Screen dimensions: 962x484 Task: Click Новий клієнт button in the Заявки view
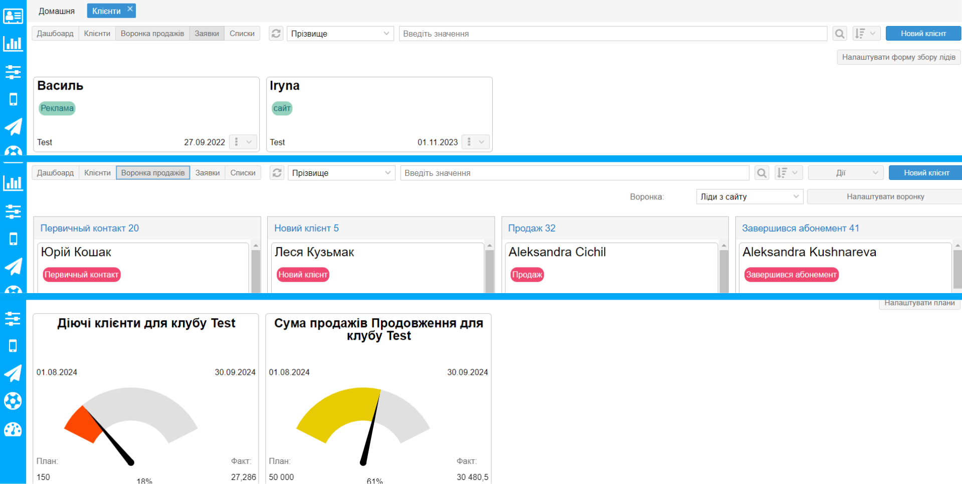pyautogui.click(x=923, y=34)
